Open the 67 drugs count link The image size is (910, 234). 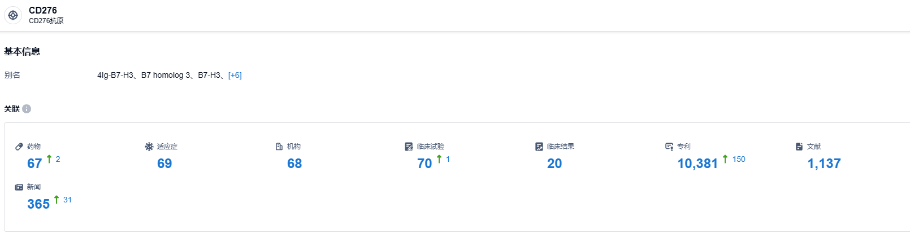[x=34, y=164]
